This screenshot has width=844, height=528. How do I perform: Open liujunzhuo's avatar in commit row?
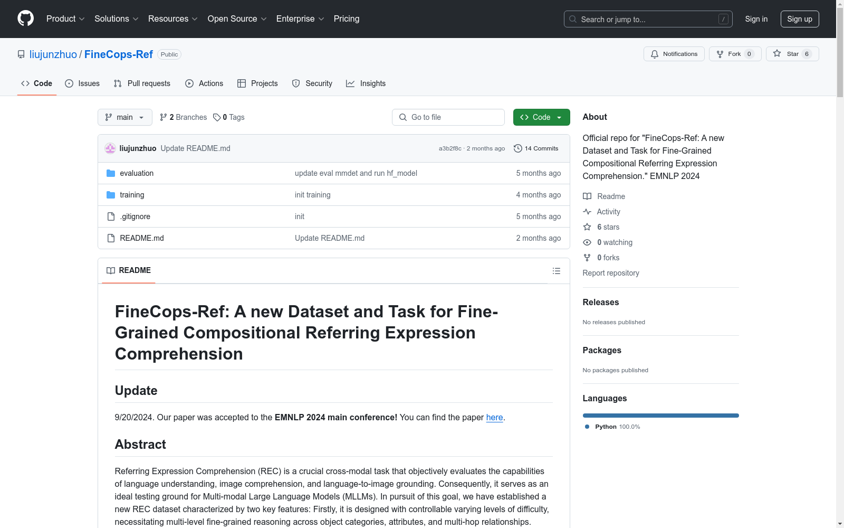(110, 148)
